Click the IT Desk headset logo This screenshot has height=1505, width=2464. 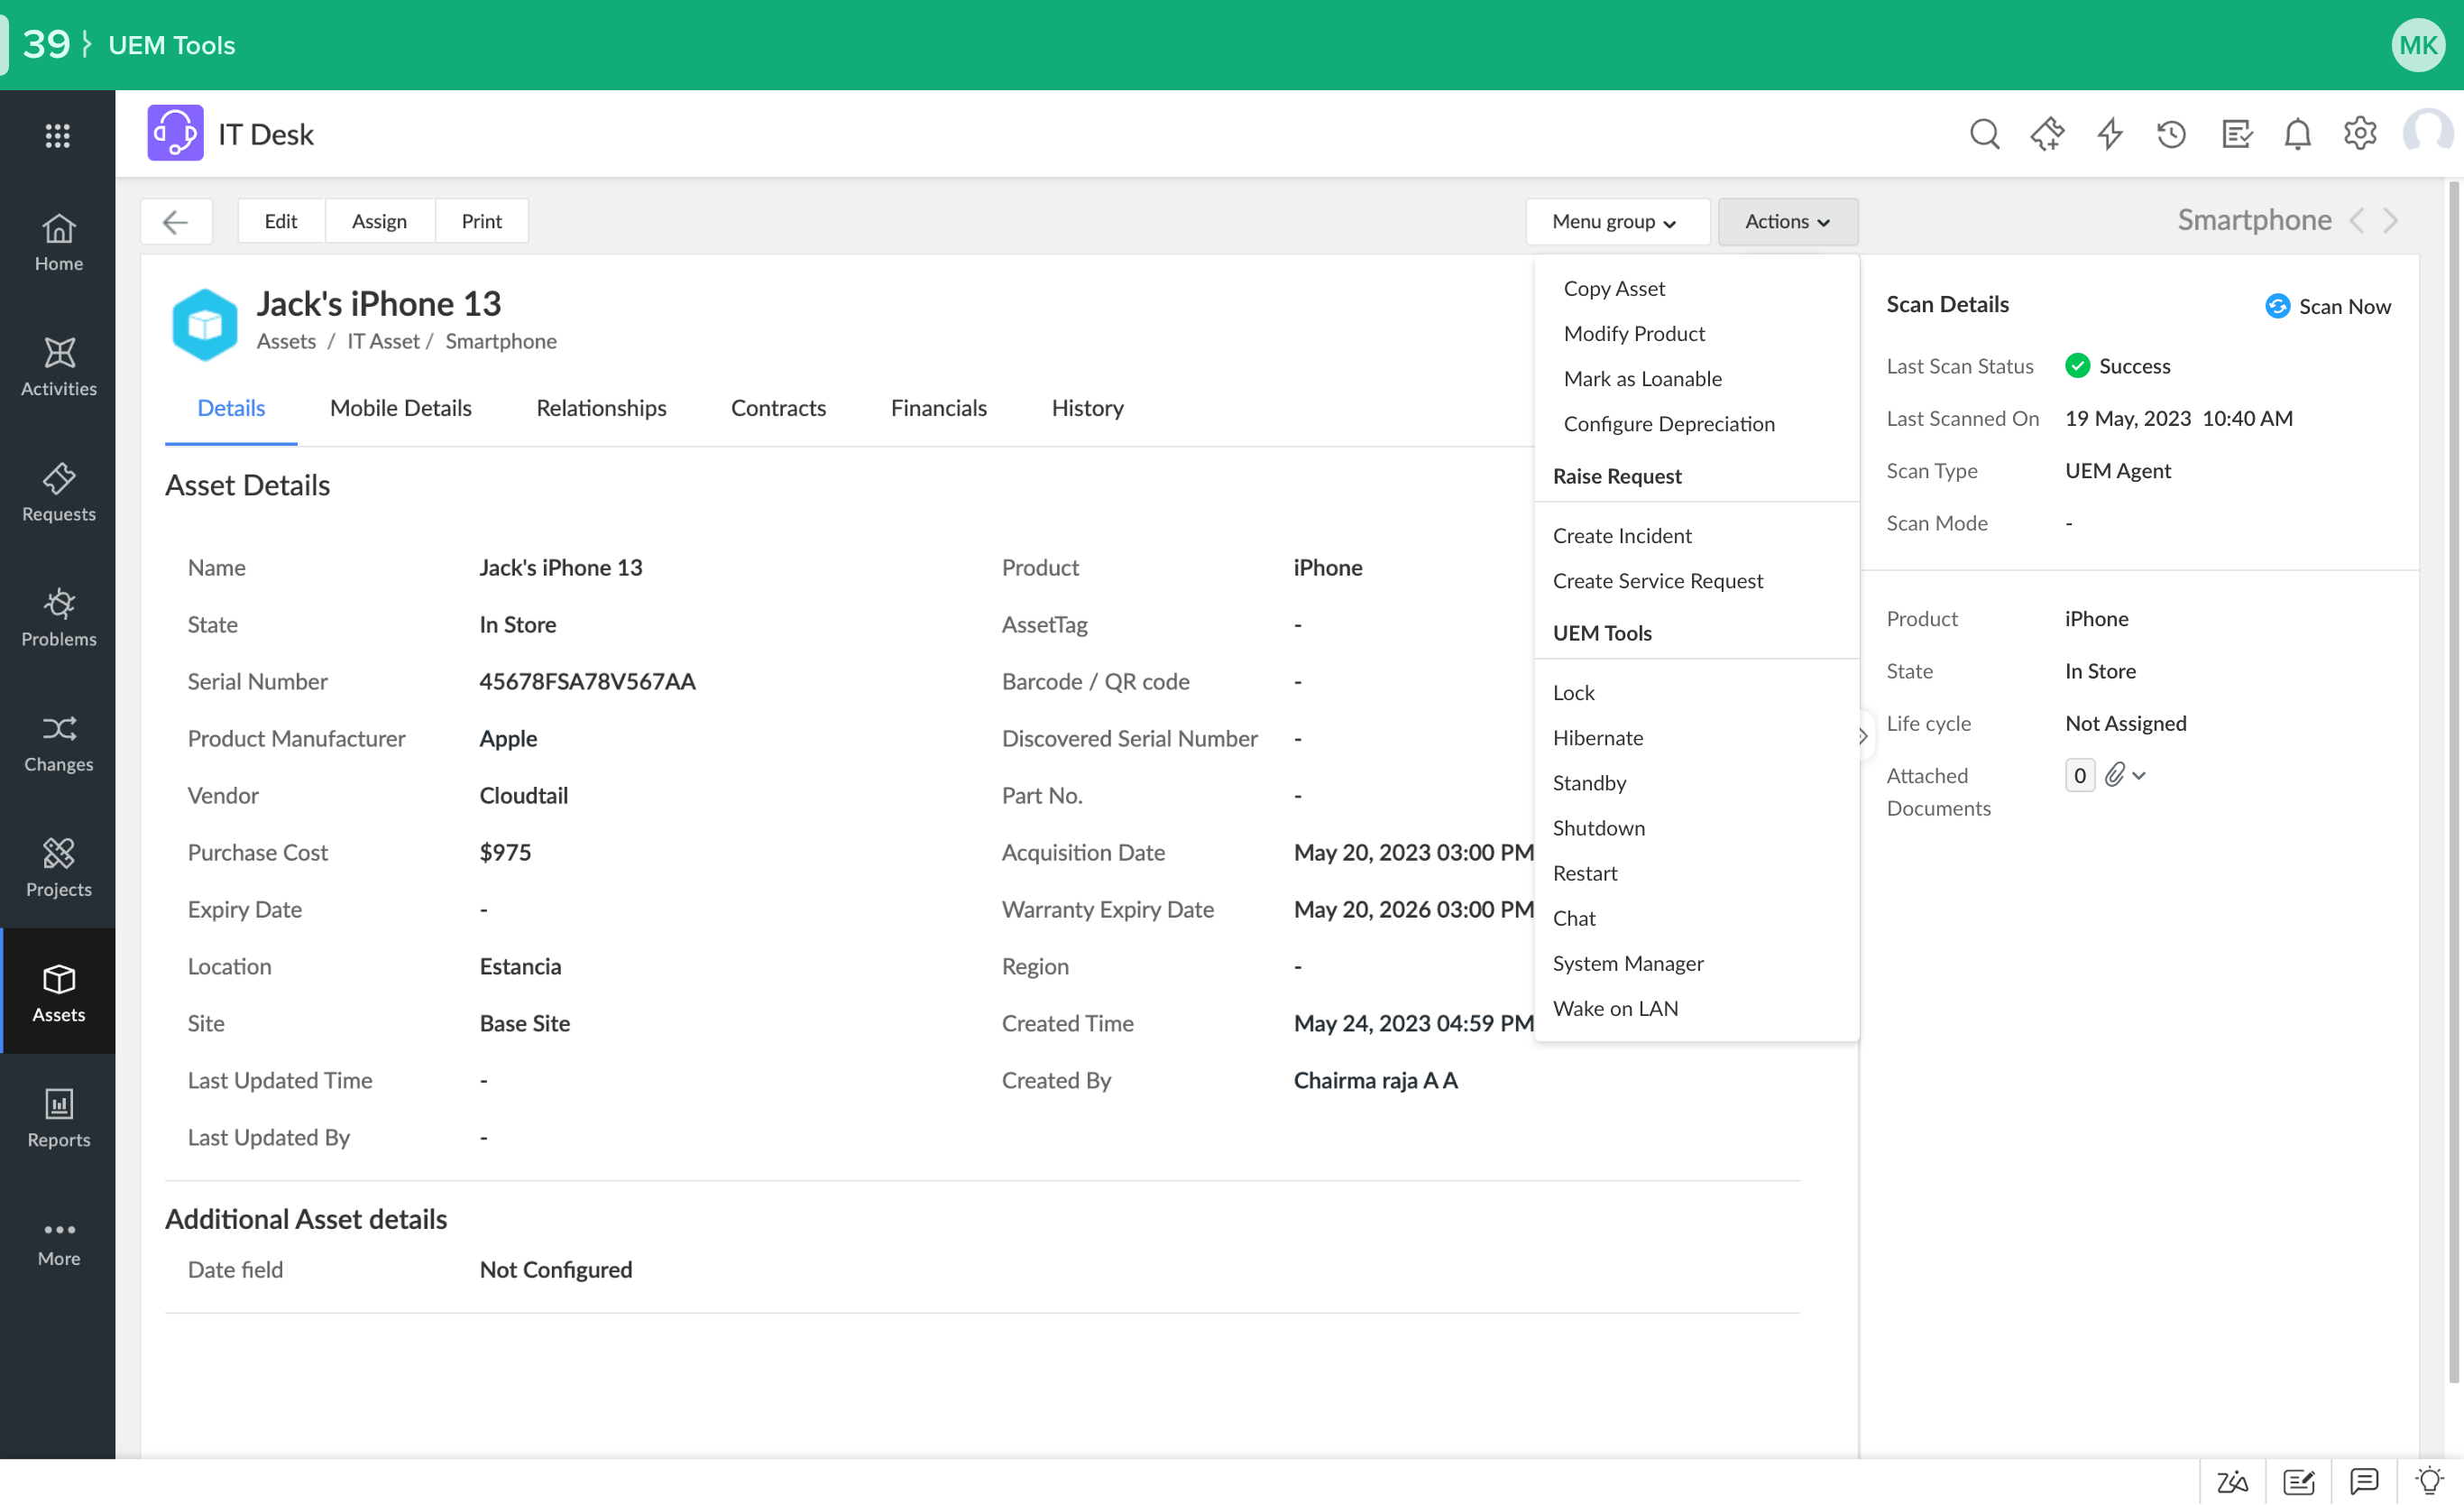(x=175, y=134)
